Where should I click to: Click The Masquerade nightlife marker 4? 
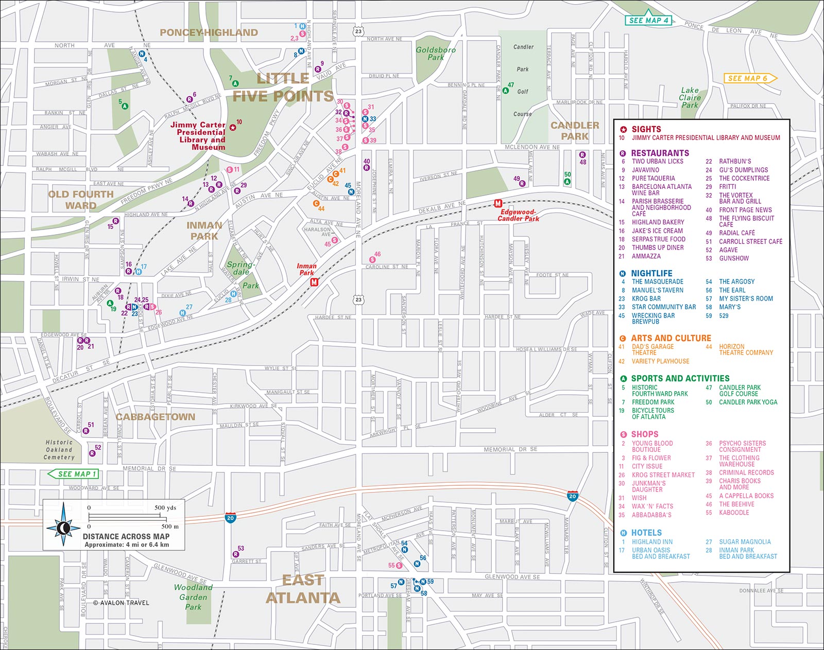point(142,54)
